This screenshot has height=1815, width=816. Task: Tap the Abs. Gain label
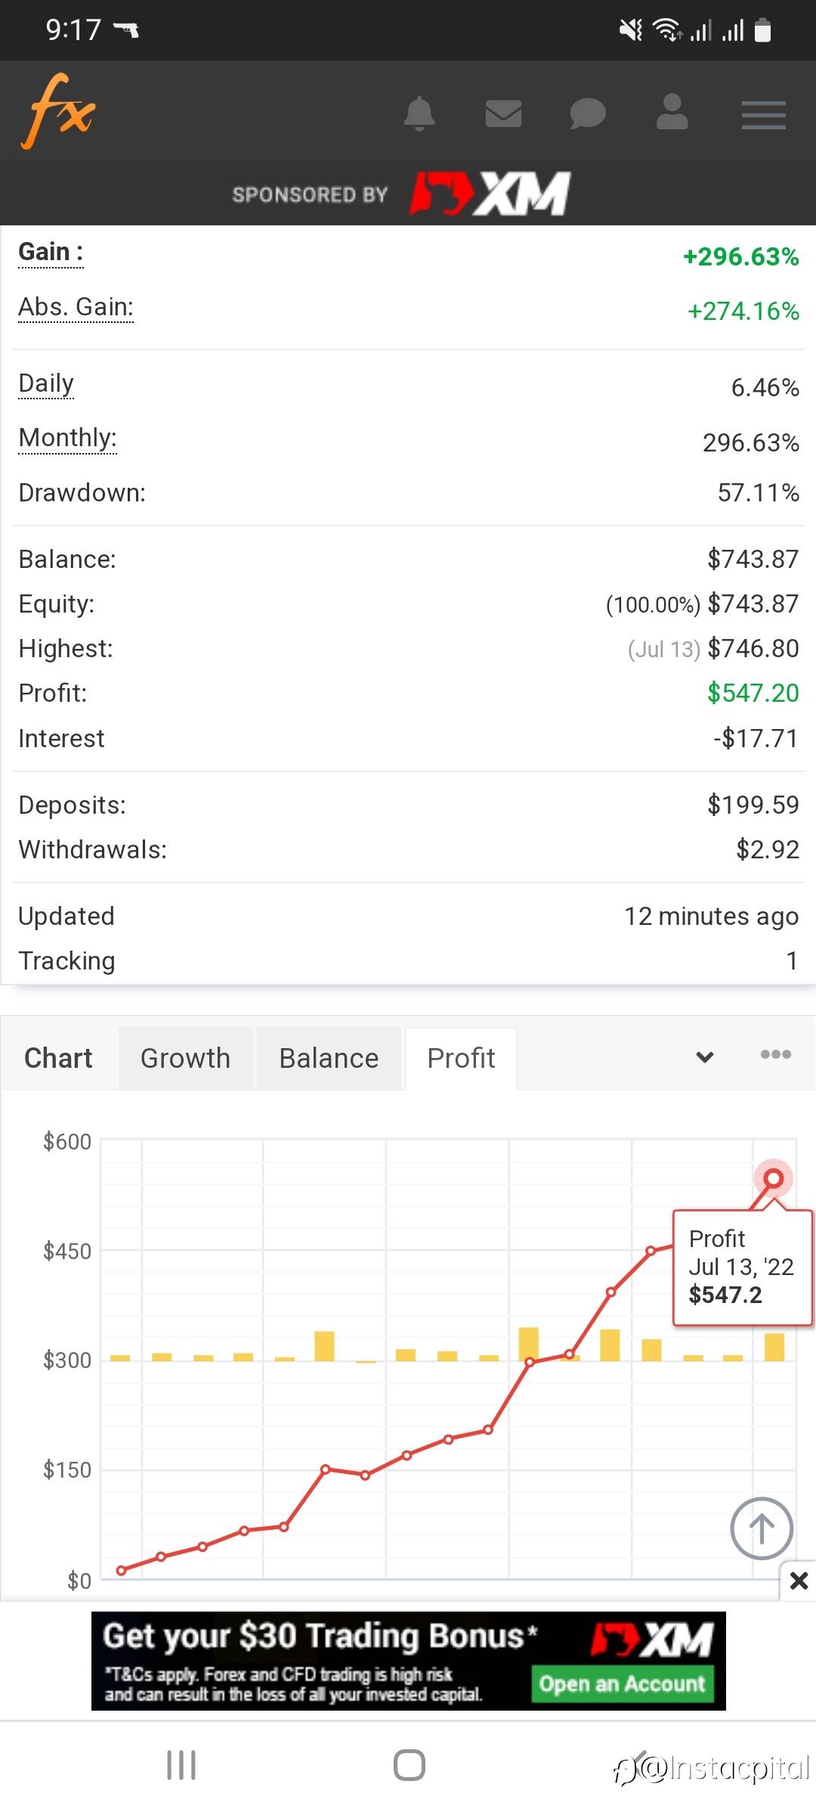click(76, 307)
